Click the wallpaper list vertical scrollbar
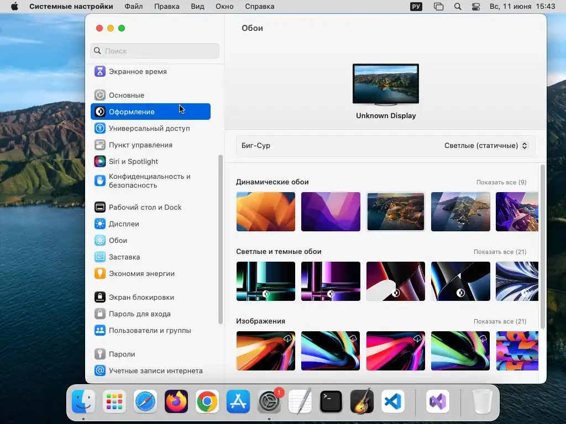The height and width of the screenshot is (424, 566). (542, 246)
